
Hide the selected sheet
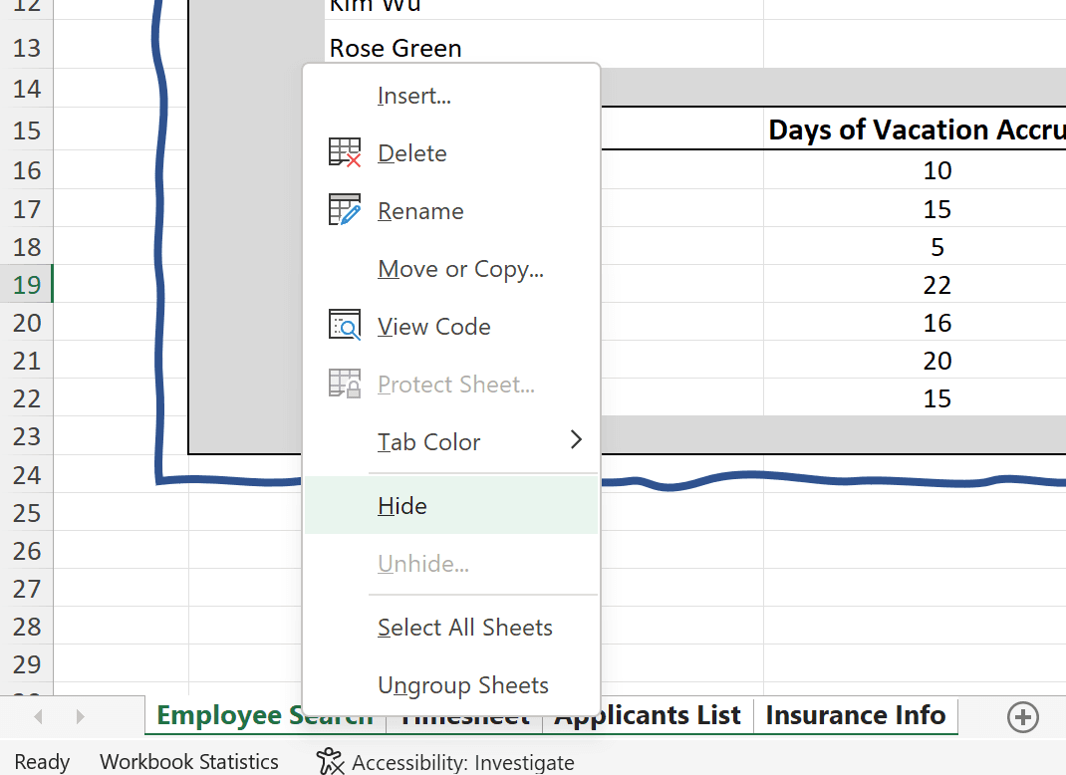(402, 506)
